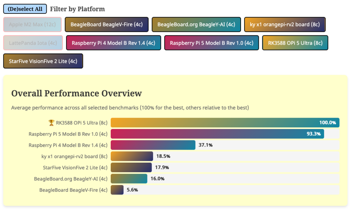Click the Overall Performance Overview heading
Screen dimensions: 352x210
[x=77, y=93]
